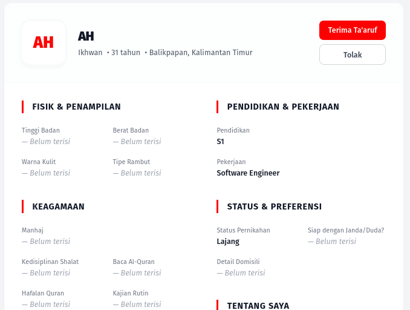Click the S1 education value
Screen dimensions: 410x310
[221, 142]
